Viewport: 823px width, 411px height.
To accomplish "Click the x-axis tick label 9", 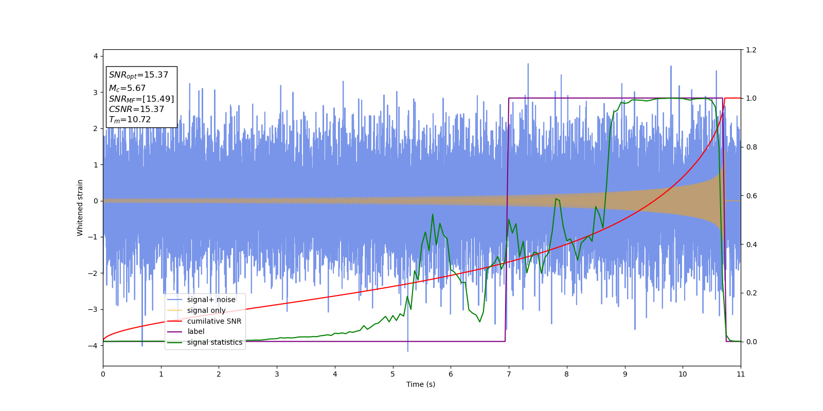I will coord(625,374).
